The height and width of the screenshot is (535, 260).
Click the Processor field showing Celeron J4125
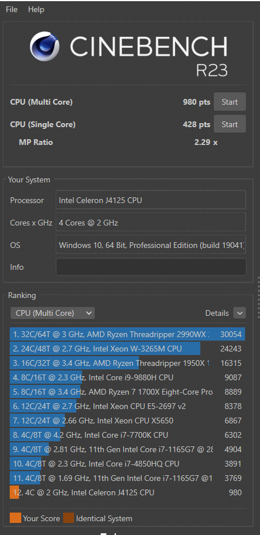point(151,200)
